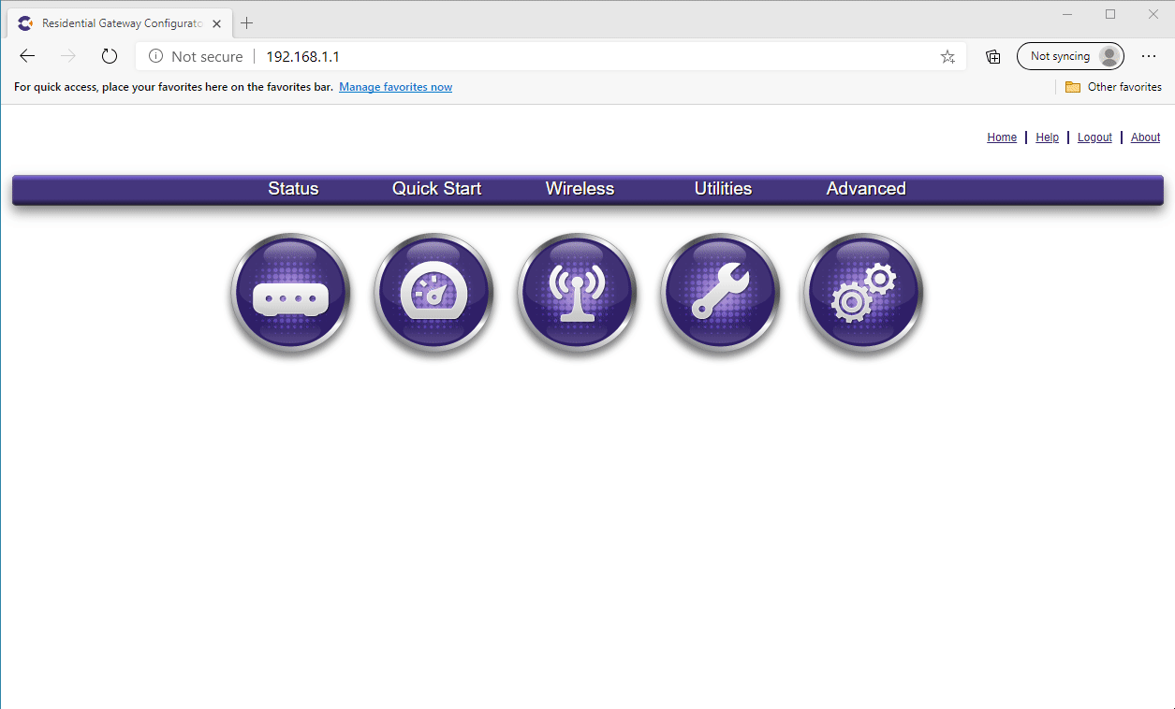Click the Not syncing profile button
This screenshot has height=709, width=1175.
1070,56
